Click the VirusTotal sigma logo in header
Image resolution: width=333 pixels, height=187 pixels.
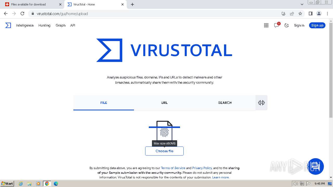[x=8, y=25]
